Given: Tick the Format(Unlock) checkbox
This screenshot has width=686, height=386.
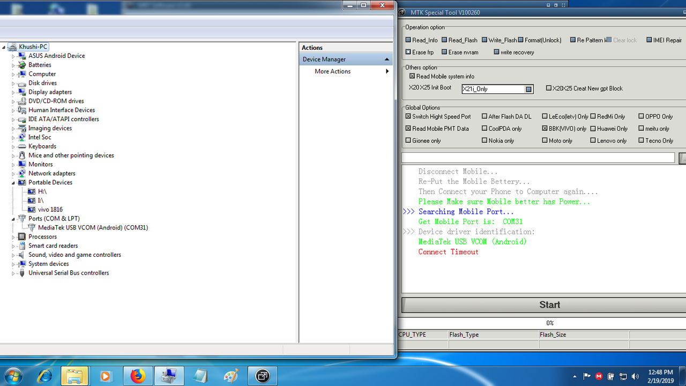Looking at the screenshot, I should pos(521,40).
